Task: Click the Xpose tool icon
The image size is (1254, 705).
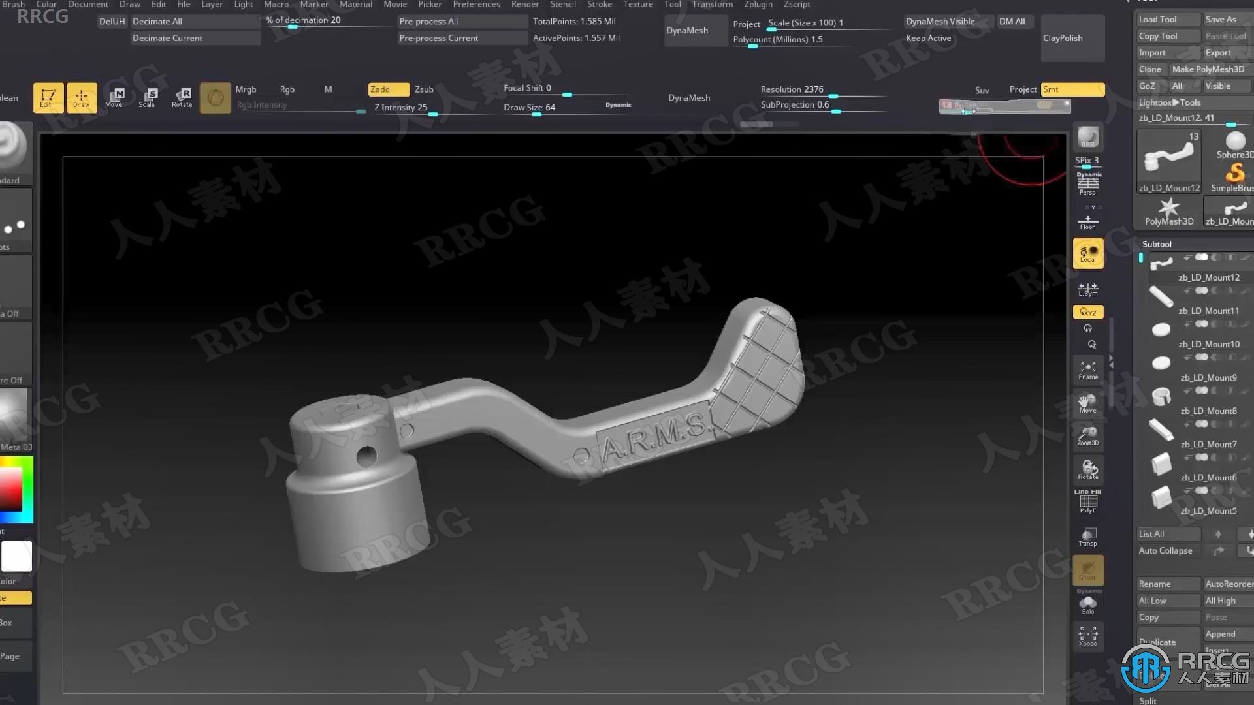Action: (x=1087, y=636)
